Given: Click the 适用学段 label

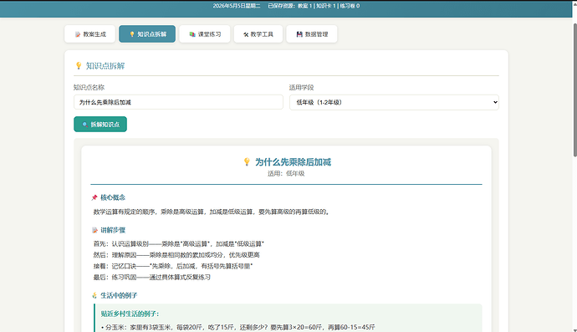Looking at the screenshot, I should (301, 87).
